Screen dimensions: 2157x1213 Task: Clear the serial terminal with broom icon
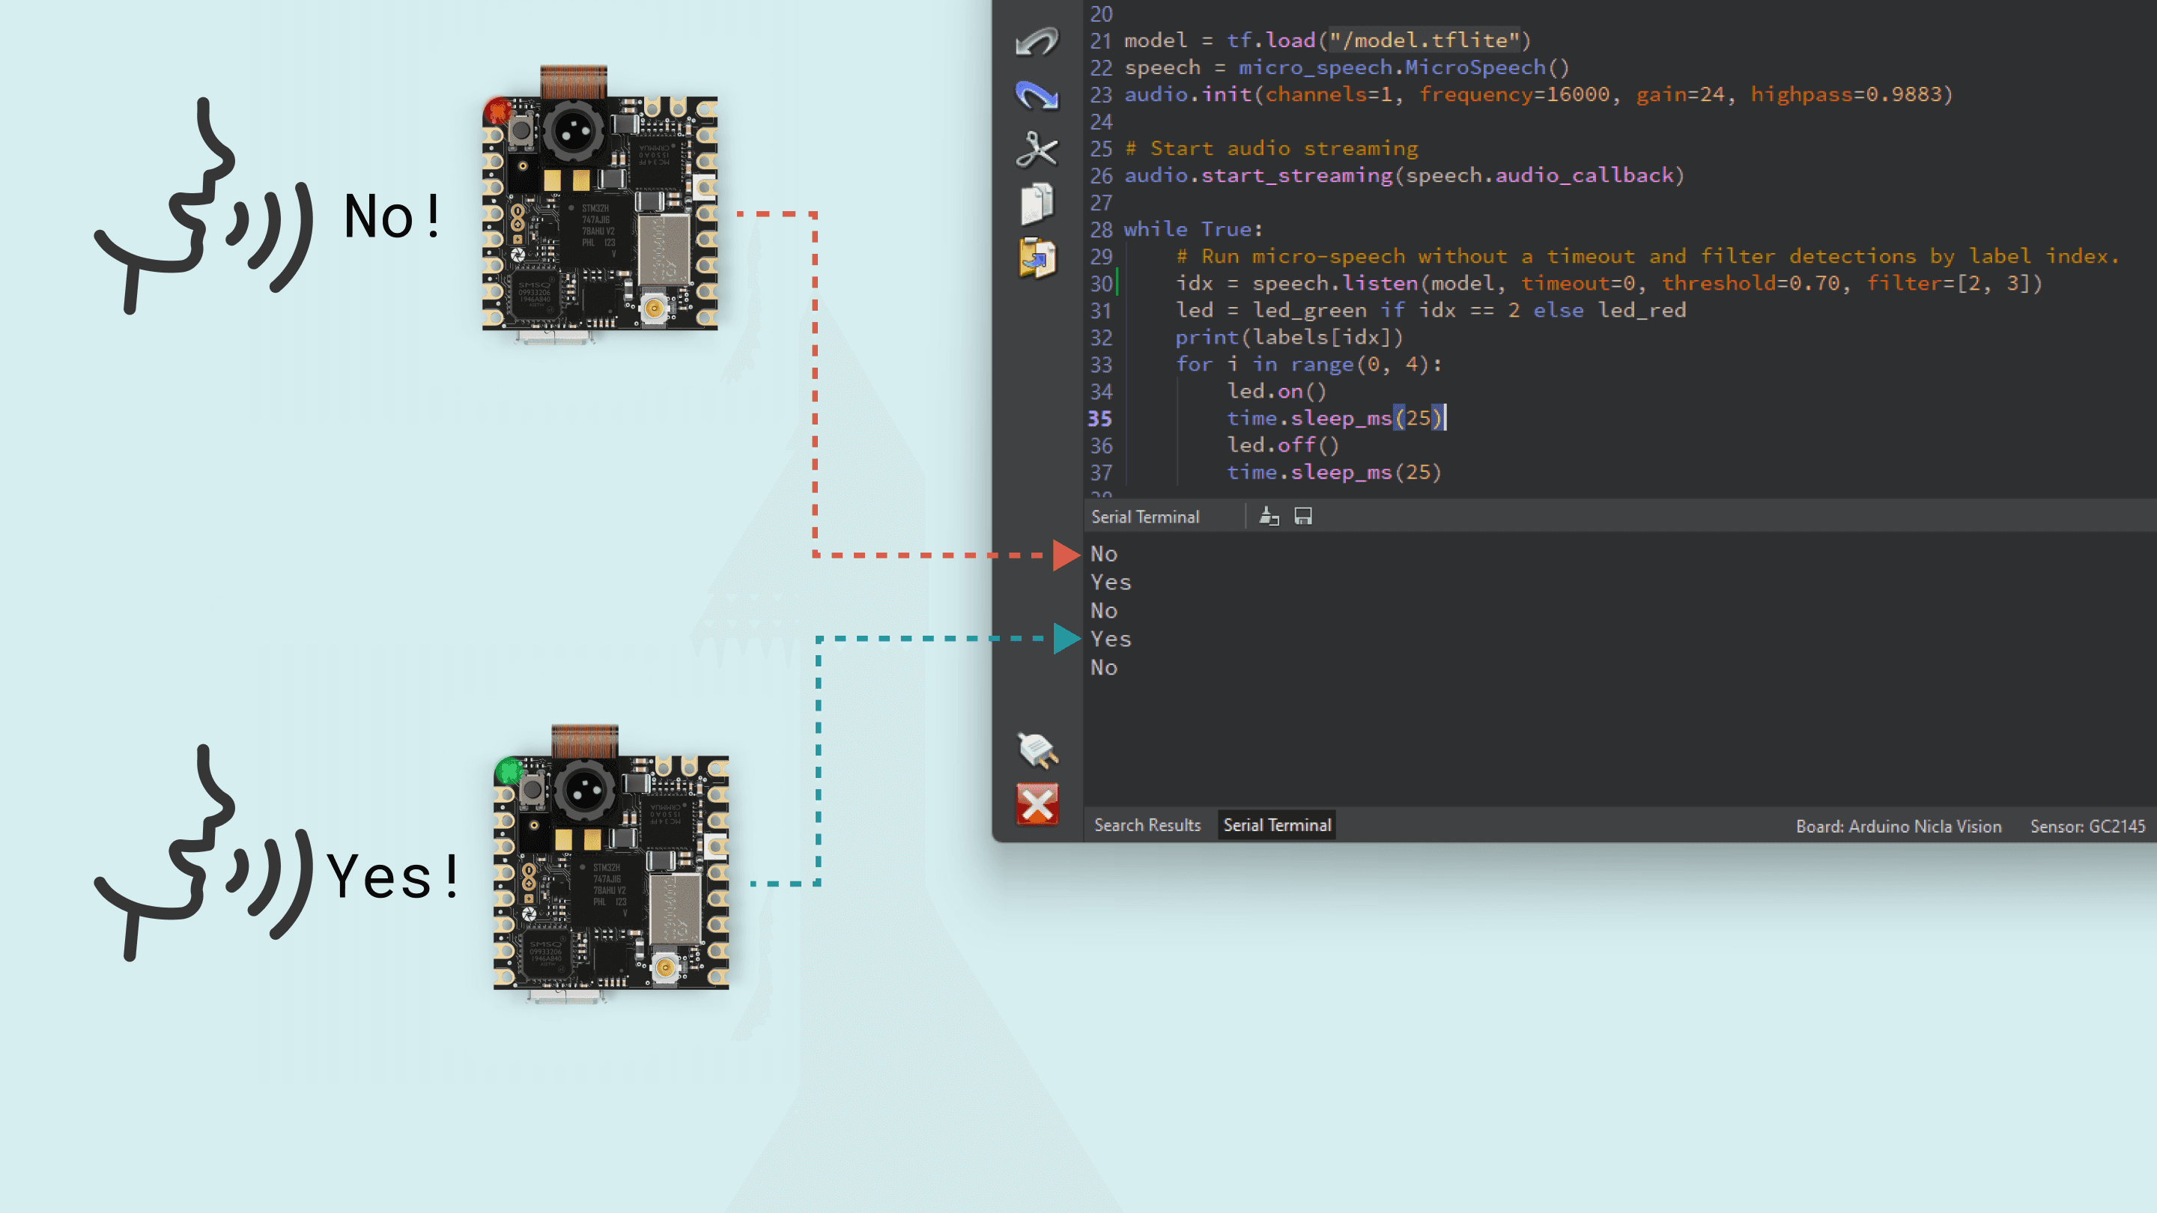pyautogui.click(x=1269, y=517)
